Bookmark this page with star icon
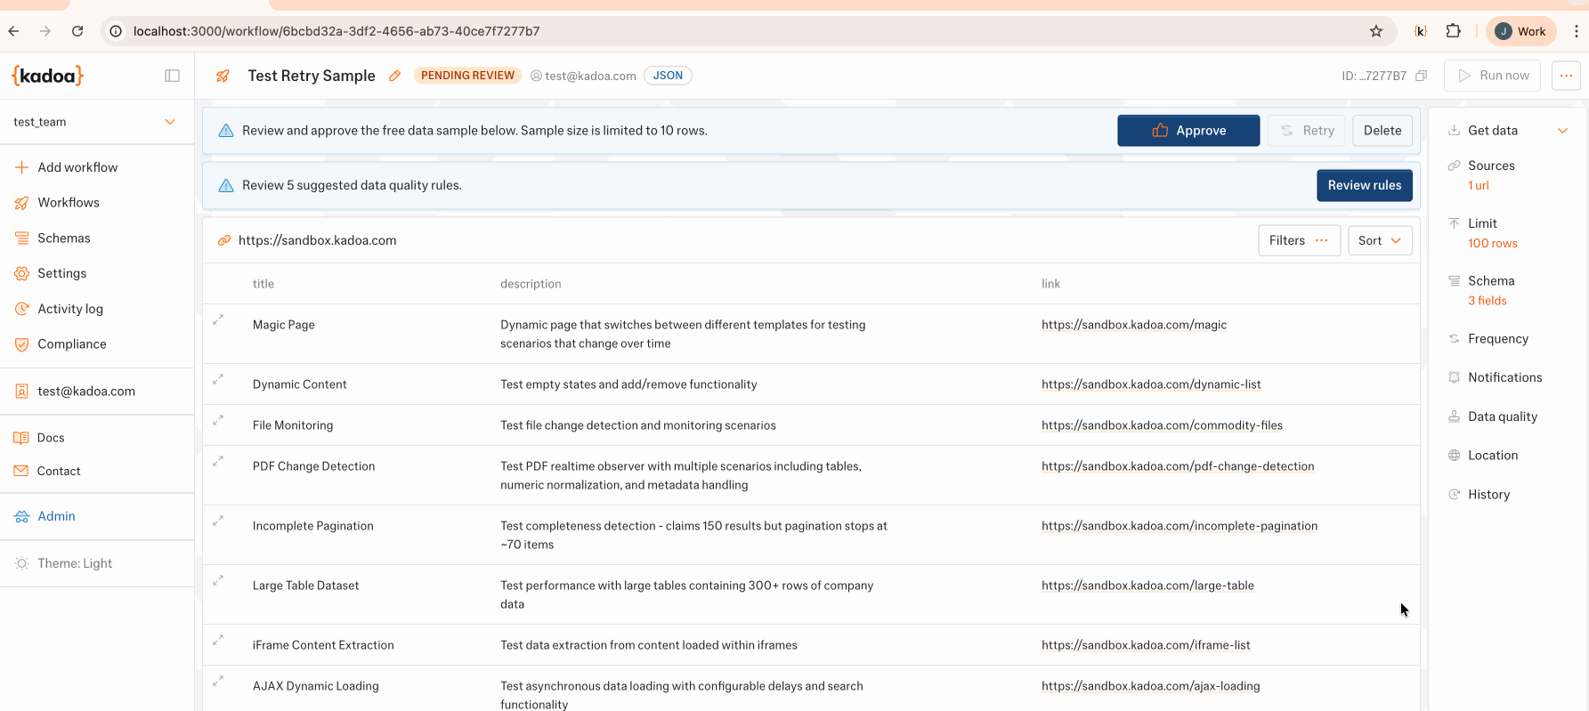Image resolution: width=1589 pixels, height=711 pixels. pos(1376,31)
